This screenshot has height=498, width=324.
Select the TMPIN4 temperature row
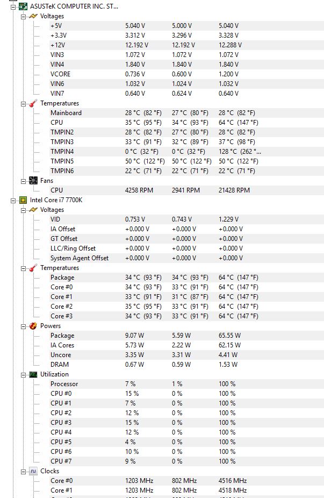pyautogui.click(x=62, y=152)
